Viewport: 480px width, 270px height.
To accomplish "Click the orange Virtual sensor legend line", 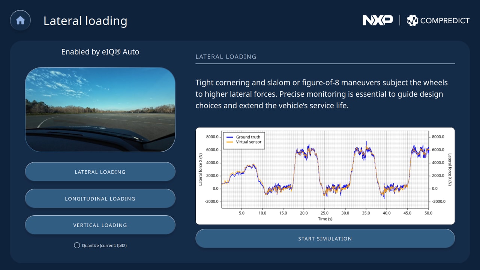I will click(229, 142).
